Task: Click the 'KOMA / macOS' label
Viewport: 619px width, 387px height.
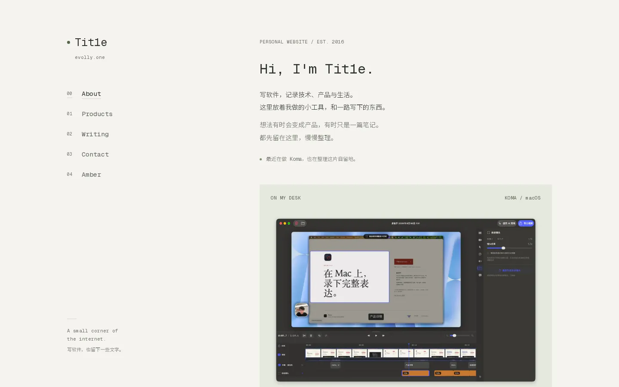Action: coord(523,198)
